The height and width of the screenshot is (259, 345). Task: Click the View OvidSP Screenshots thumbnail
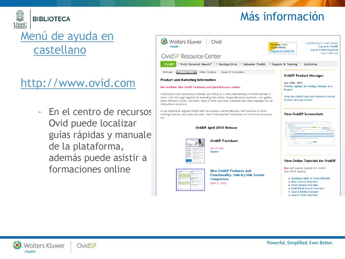310,134
